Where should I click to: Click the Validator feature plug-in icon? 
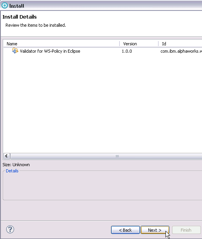pos(15,51)
